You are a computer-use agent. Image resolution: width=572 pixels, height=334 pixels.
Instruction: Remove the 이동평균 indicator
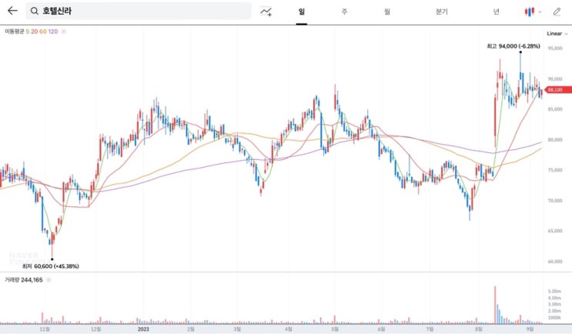(64, 32)
